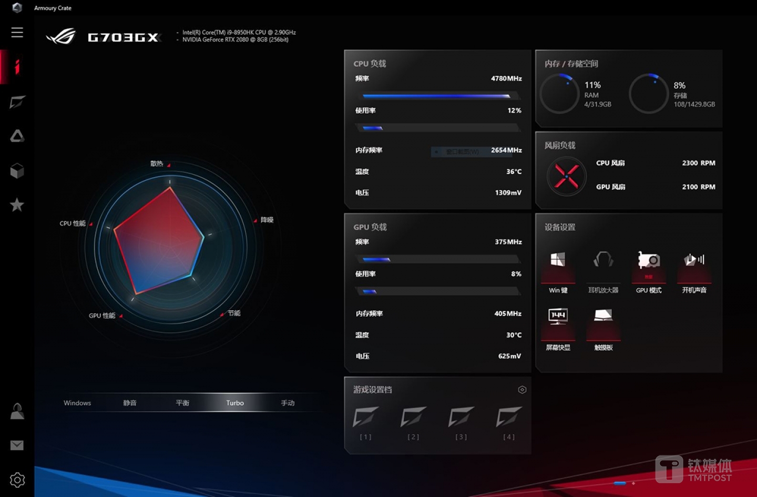The width and height of the screenshot is (757, 497).
Task: Toggle the 屏幕快显 display setting
Action: coord(558,325)
